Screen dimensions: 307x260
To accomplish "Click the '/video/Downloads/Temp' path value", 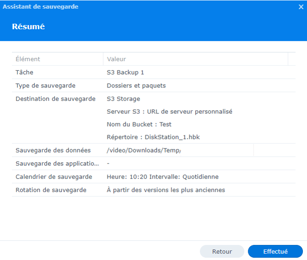I will click(144, 150).
